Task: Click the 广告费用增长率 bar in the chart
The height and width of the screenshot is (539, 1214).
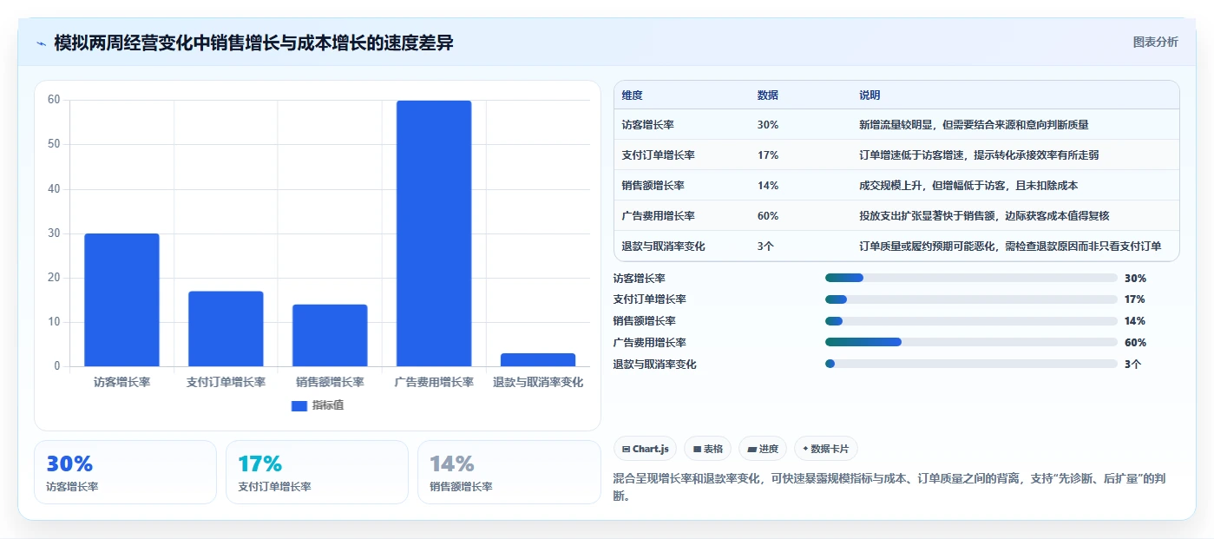Action: coord(434,233)
